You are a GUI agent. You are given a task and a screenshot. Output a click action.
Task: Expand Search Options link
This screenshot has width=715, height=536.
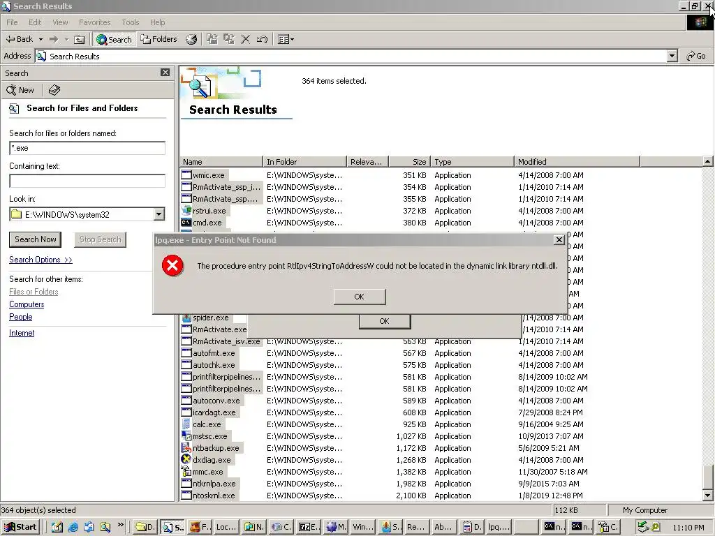click(40, 260)
